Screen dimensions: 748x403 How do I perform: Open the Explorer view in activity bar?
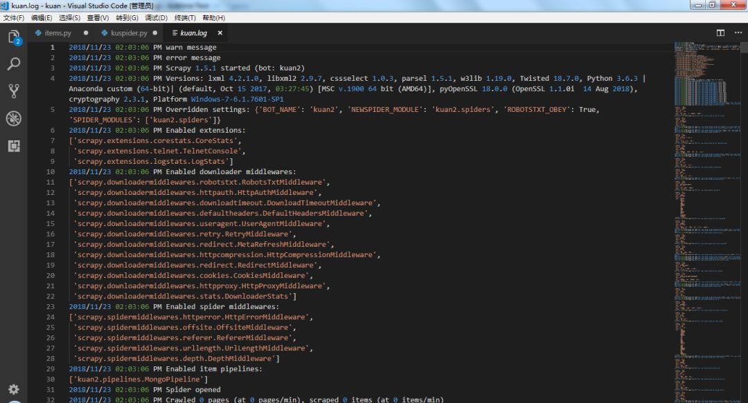(14, 37)
